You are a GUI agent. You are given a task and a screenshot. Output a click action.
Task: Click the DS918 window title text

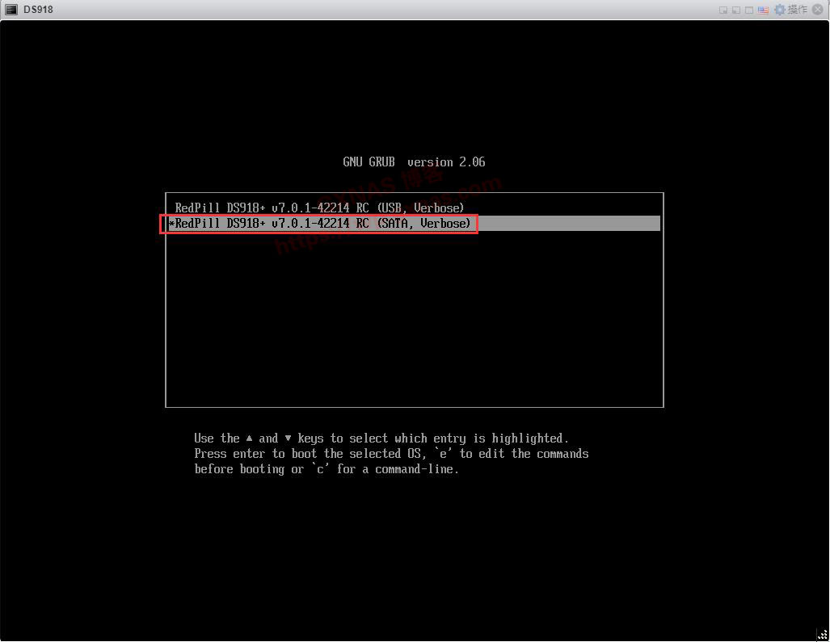(38, 10)
